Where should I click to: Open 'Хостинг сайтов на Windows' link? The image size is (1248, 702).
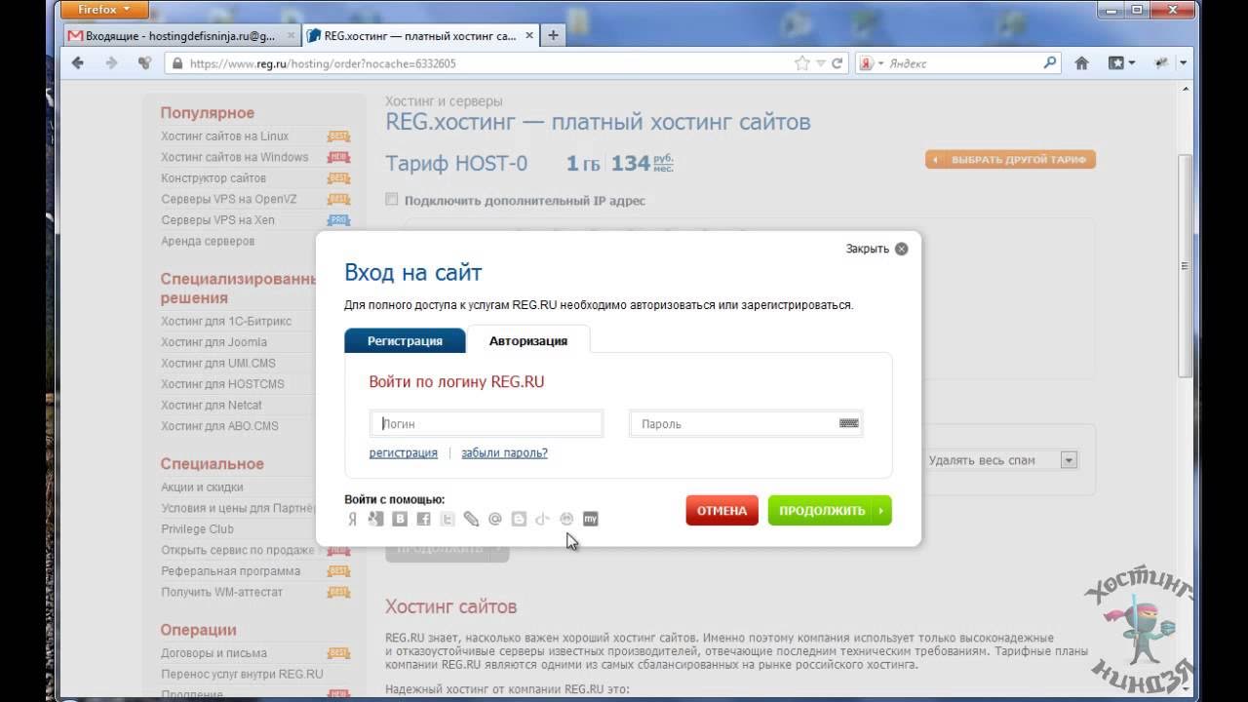coord(234,157)
